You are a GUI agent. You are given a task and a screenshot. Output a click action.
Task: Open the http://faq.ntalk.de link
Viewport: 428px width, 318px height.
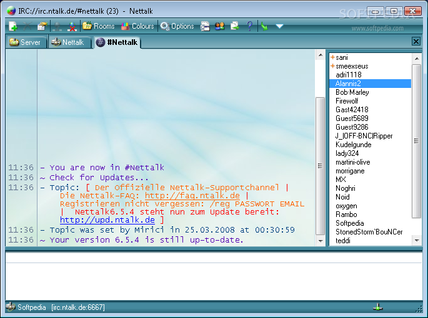pos(192,196)
